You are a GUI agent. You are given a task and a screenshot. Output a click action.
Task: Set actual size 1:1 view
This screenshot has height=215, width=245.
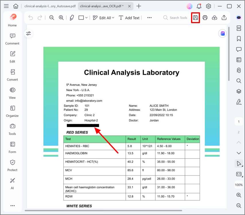[x=239, y=174]
